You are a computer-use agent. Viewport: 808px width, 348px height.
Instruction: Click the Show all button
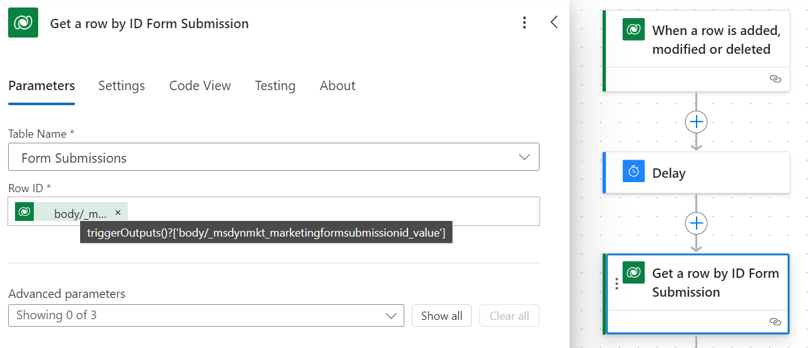442,316
